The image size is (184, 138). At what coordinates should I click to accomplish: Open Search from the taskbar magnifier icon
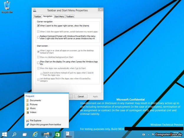coord(14,134)
